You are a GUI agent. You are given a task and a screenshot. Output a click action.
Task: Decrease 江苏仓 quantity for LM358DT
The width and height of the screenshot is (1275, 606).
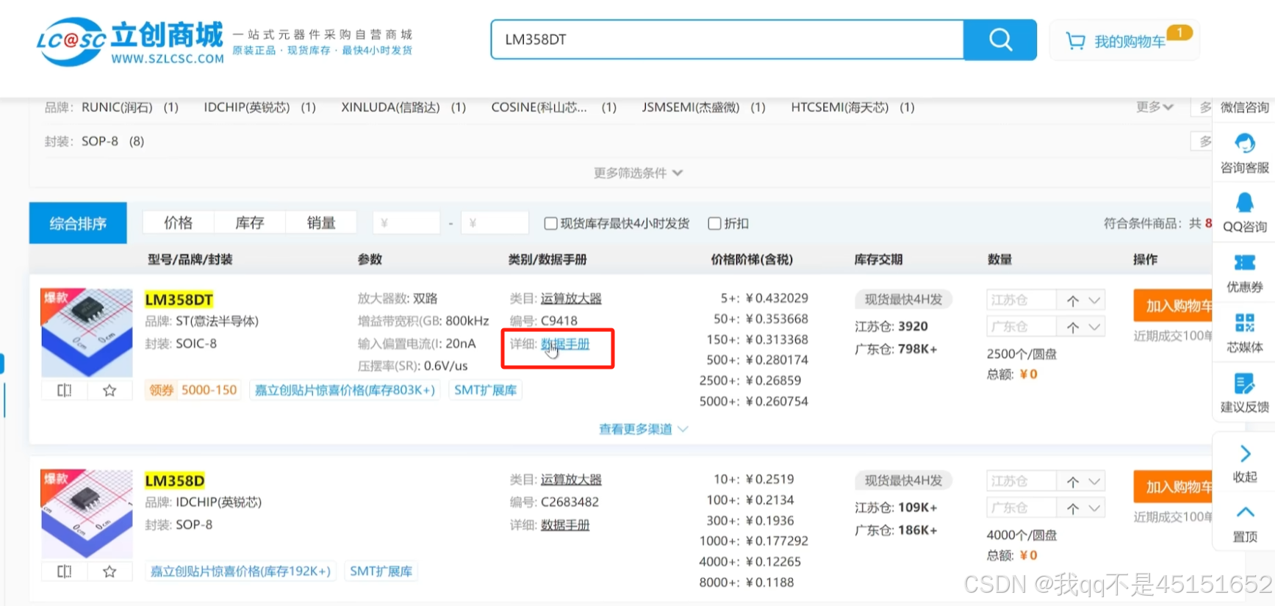tap(1094, 300)
